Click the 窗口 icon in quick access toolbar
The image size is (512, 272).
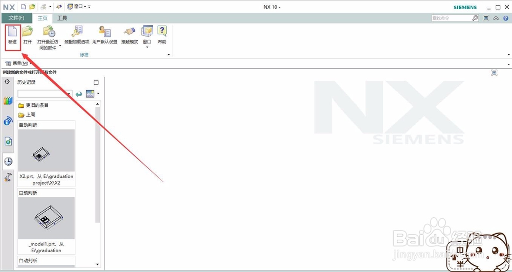click(70, 7)
